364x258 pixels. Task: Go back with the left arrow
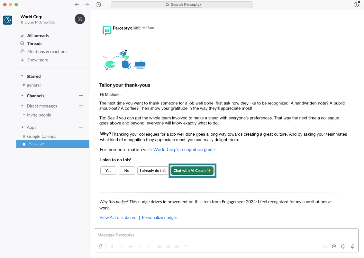[77, 4]
